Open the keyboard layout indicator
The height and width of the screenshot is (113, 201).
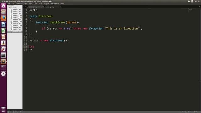[x=193, y=1]
